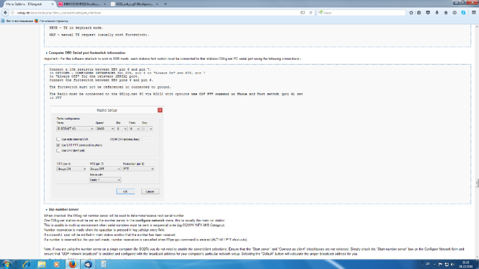
Task: Open the Часто посещаемые bookmarks folder
Action: (x=17, y=21)
